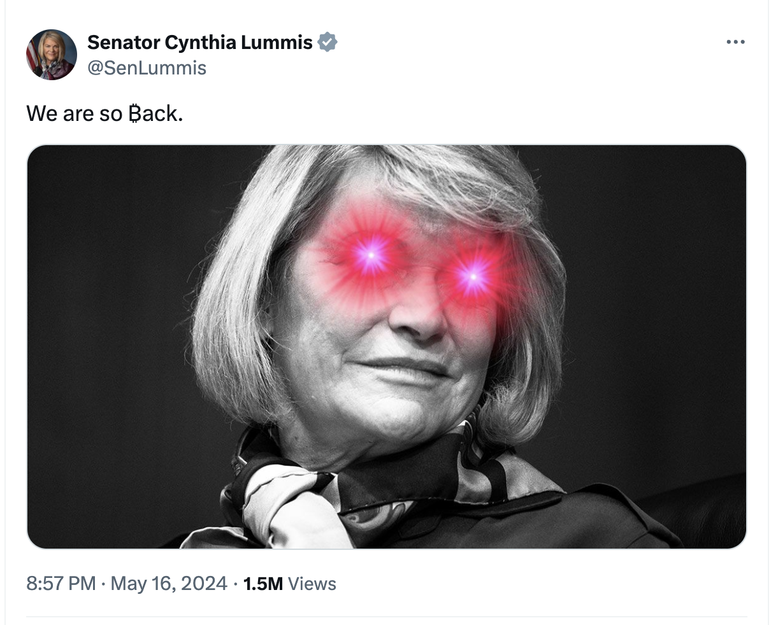Click the American flag in the avatar
The width and height of the screenshot is (771, 625).
(32, 56)
